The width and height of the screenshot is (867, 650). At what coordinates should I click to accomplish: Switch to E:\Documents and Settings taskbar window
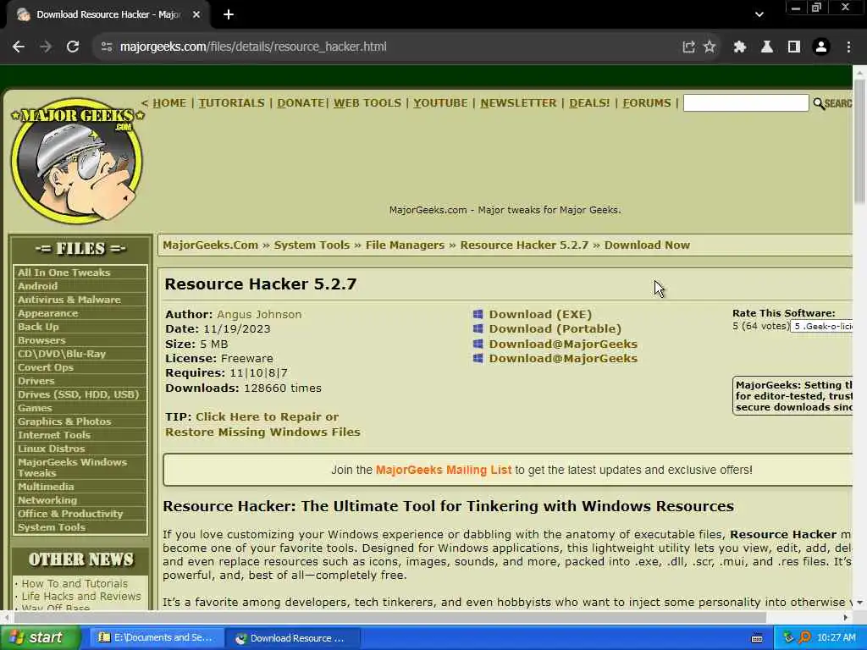tap(157, 638)
